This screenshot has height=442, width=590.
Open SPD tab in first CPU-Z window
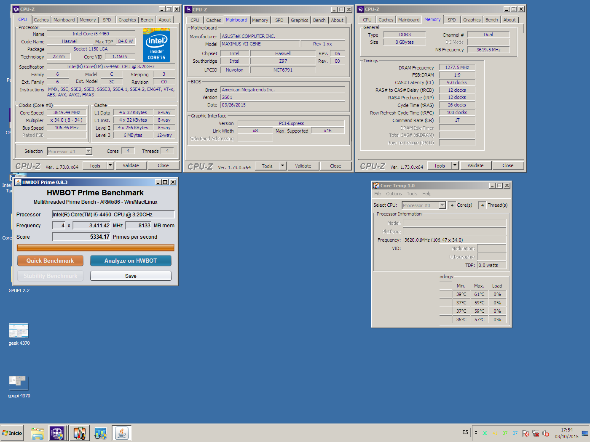tap(107, 20)
